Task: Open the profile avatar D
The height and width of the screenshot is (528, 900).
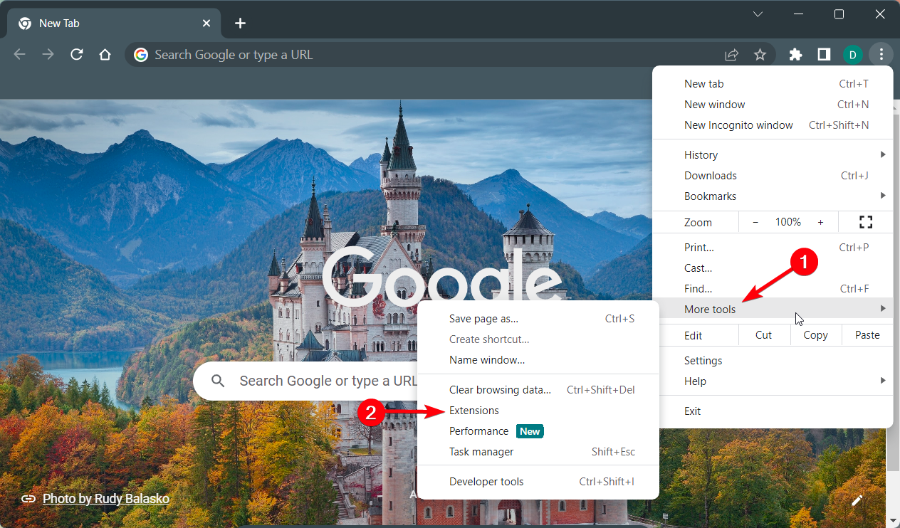Action: pyautogui.click(x=852, y=55)
